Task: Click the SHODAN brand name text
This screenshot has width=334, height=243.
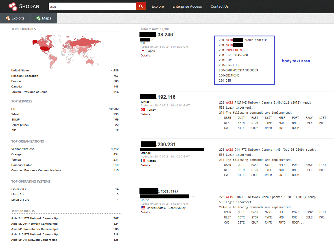Action: pyautogui.click(x=29, y=6)
